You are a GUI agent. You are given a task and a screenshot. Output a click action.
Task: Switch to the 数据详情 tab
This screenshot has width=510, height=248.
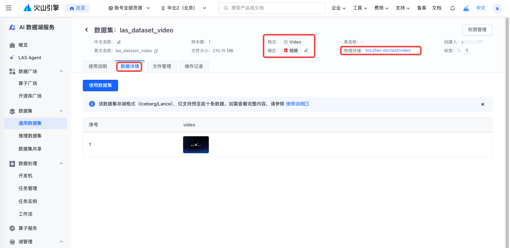[x=130, y=66]
